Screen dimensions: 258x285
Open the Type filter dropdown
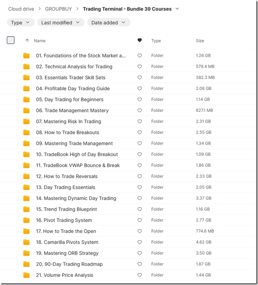click(20, 23)
